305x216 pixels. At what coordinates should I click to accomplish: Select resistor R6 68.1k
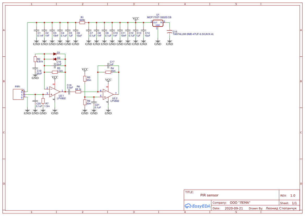click(78, 92)
